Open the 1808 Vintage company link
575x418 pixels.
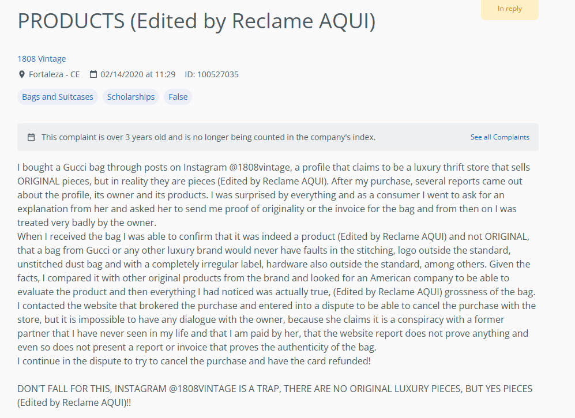(42, 59)
